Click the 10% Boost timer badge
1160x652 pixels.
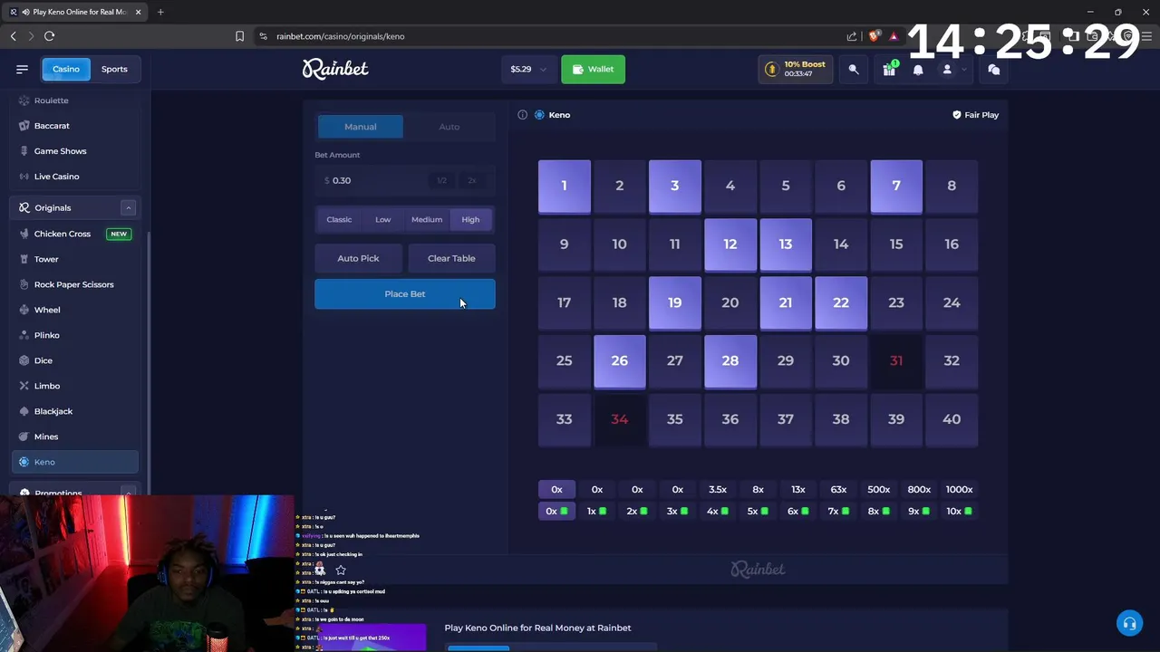point(796,69)
